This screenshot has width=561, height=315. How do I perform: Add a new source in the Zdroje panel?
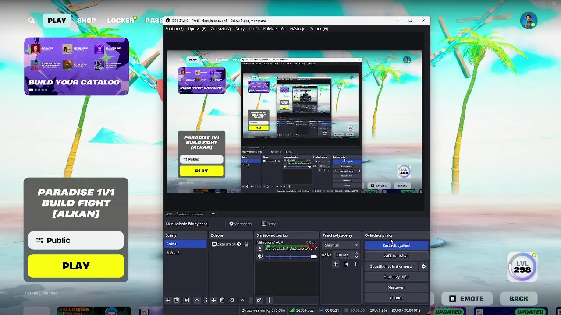point(213,300)
